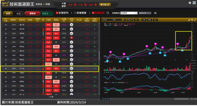
Task: Open the settings gear icon
Action: point(190,3)
